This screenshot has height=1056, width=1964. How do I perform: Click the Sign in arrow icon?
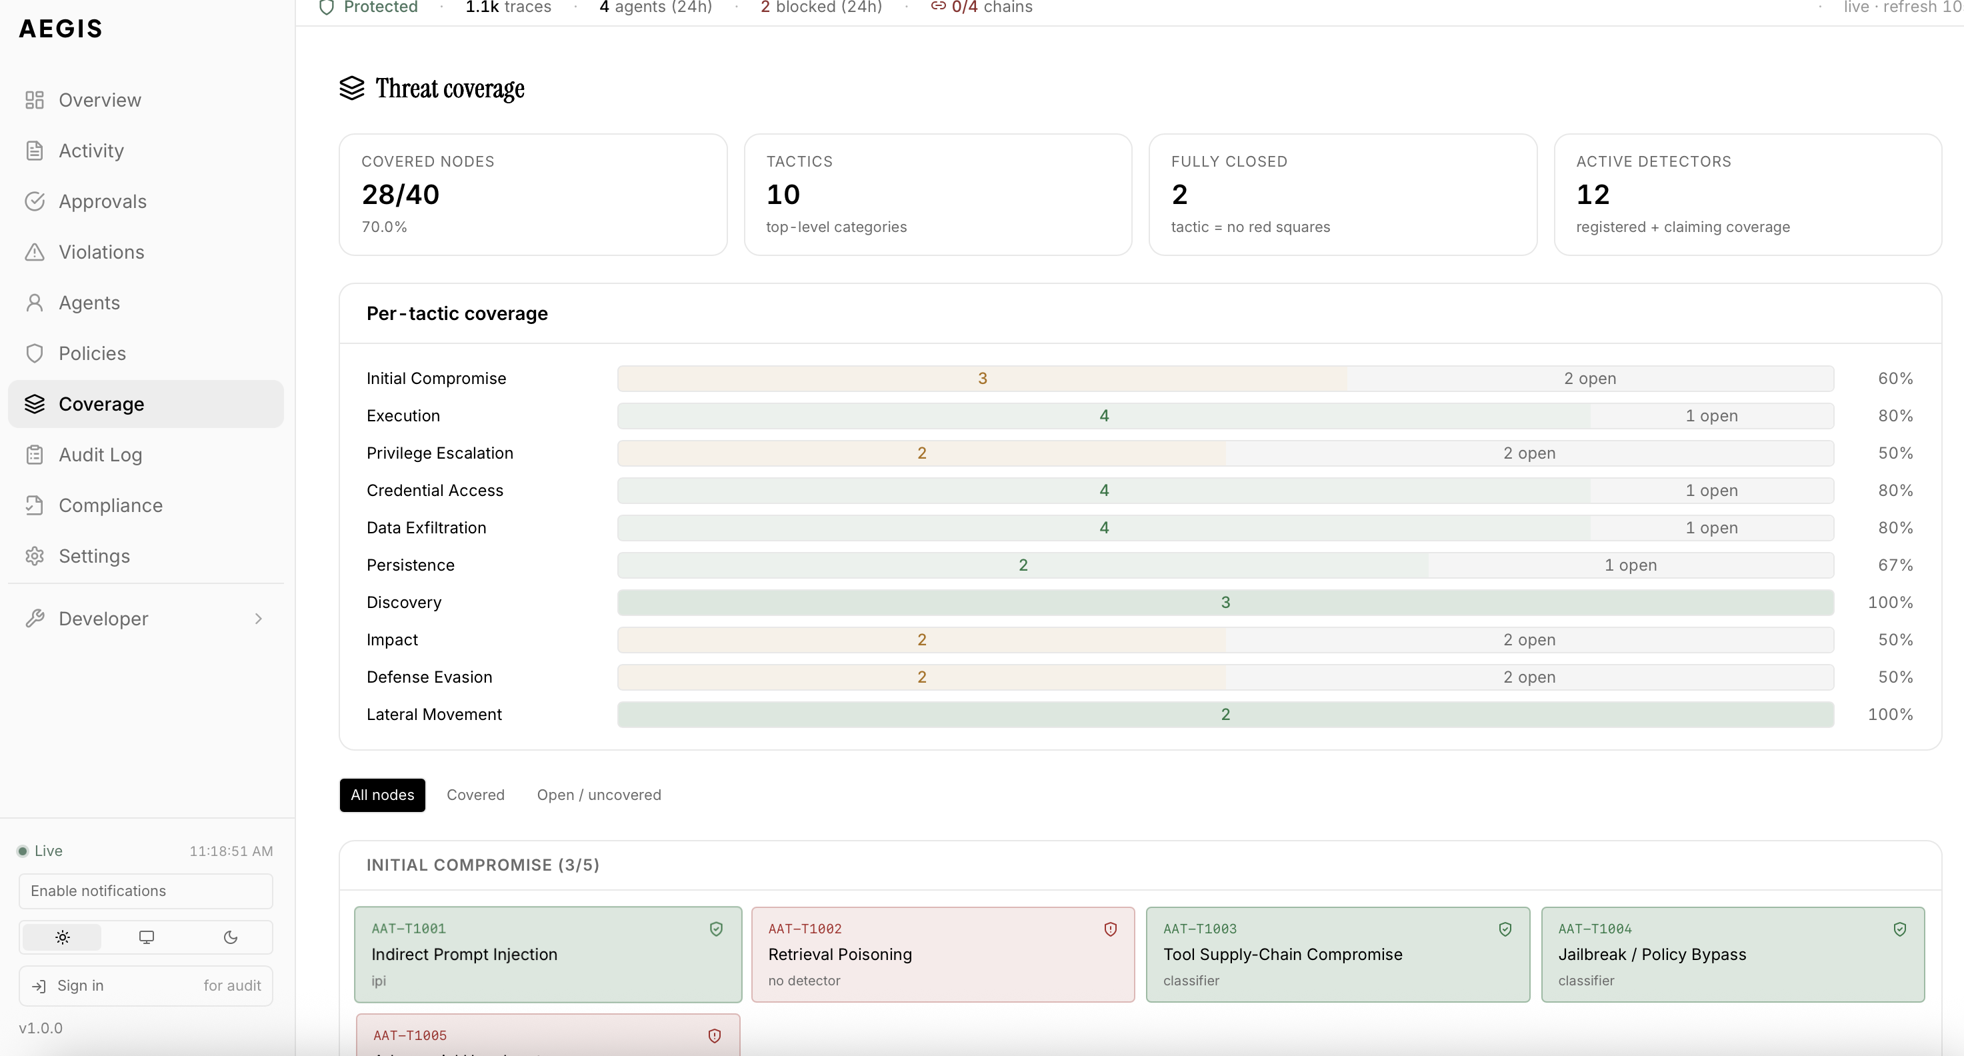click(38, 986)
